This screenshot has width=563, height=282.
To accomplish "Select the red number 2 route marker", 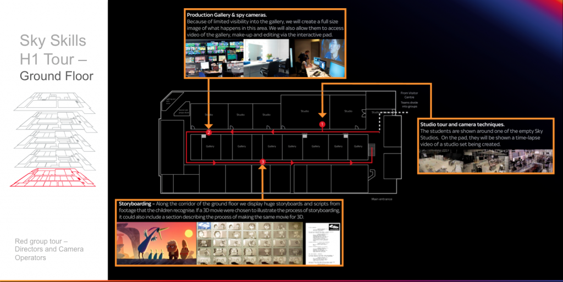I will (x=208, y=132).
